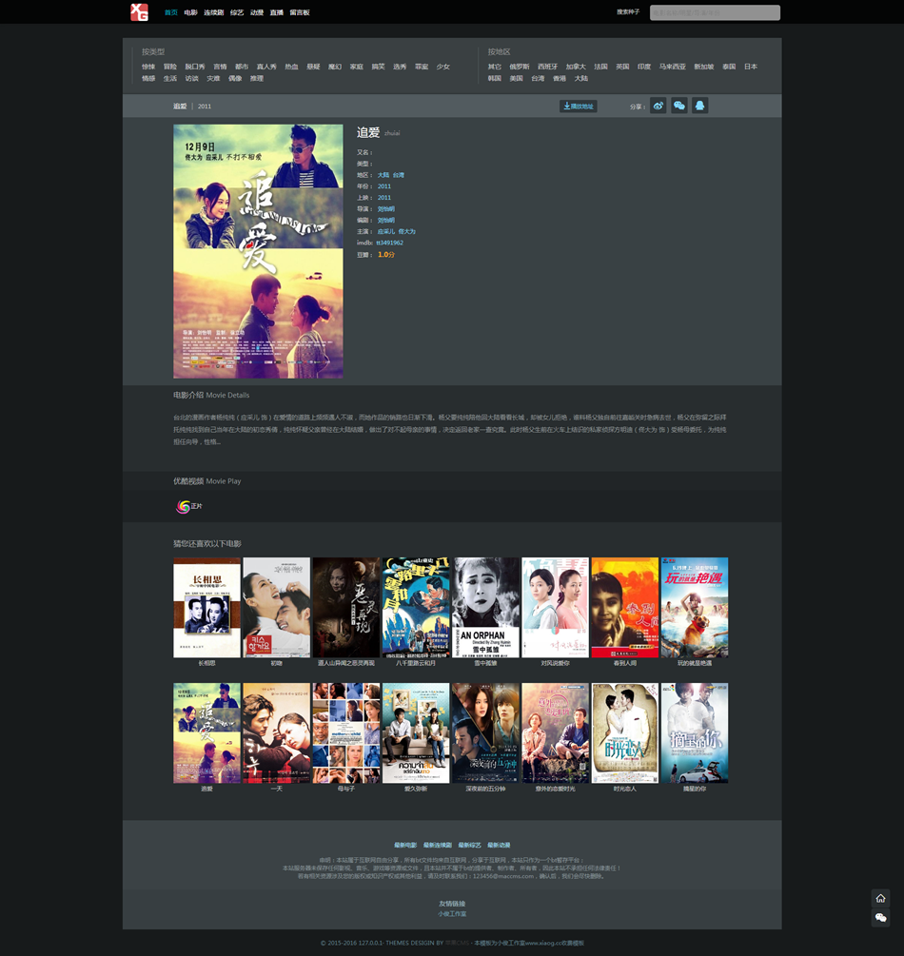This screenshot has width=904, height=956.
Task: Filter by region 其它
Action: tap(495, 68)
